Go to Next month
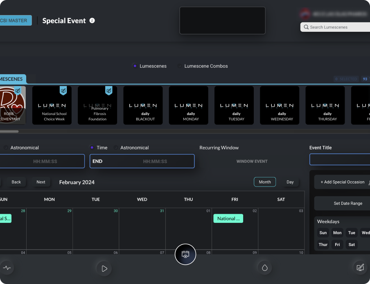This screenshot has height=284, width=370. click(x=41, y=182)
